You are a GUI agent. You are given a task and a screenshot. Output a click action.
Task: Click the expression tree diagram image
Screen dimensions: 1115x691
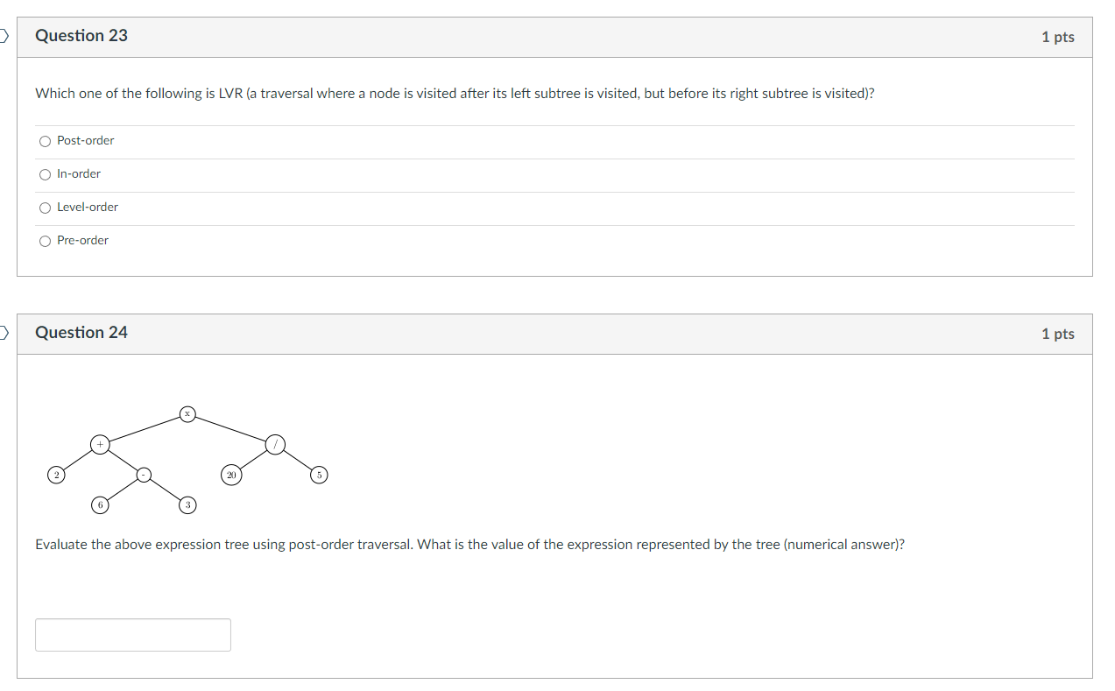(x=187, y=460)
